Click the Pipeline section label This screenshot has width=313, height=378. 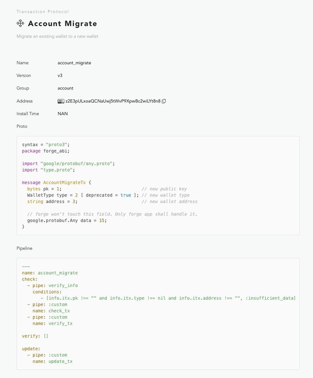click(x=24, y=248)
